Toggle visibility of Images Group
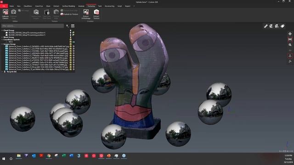This screenshot has height=165, width=294. 71,44
